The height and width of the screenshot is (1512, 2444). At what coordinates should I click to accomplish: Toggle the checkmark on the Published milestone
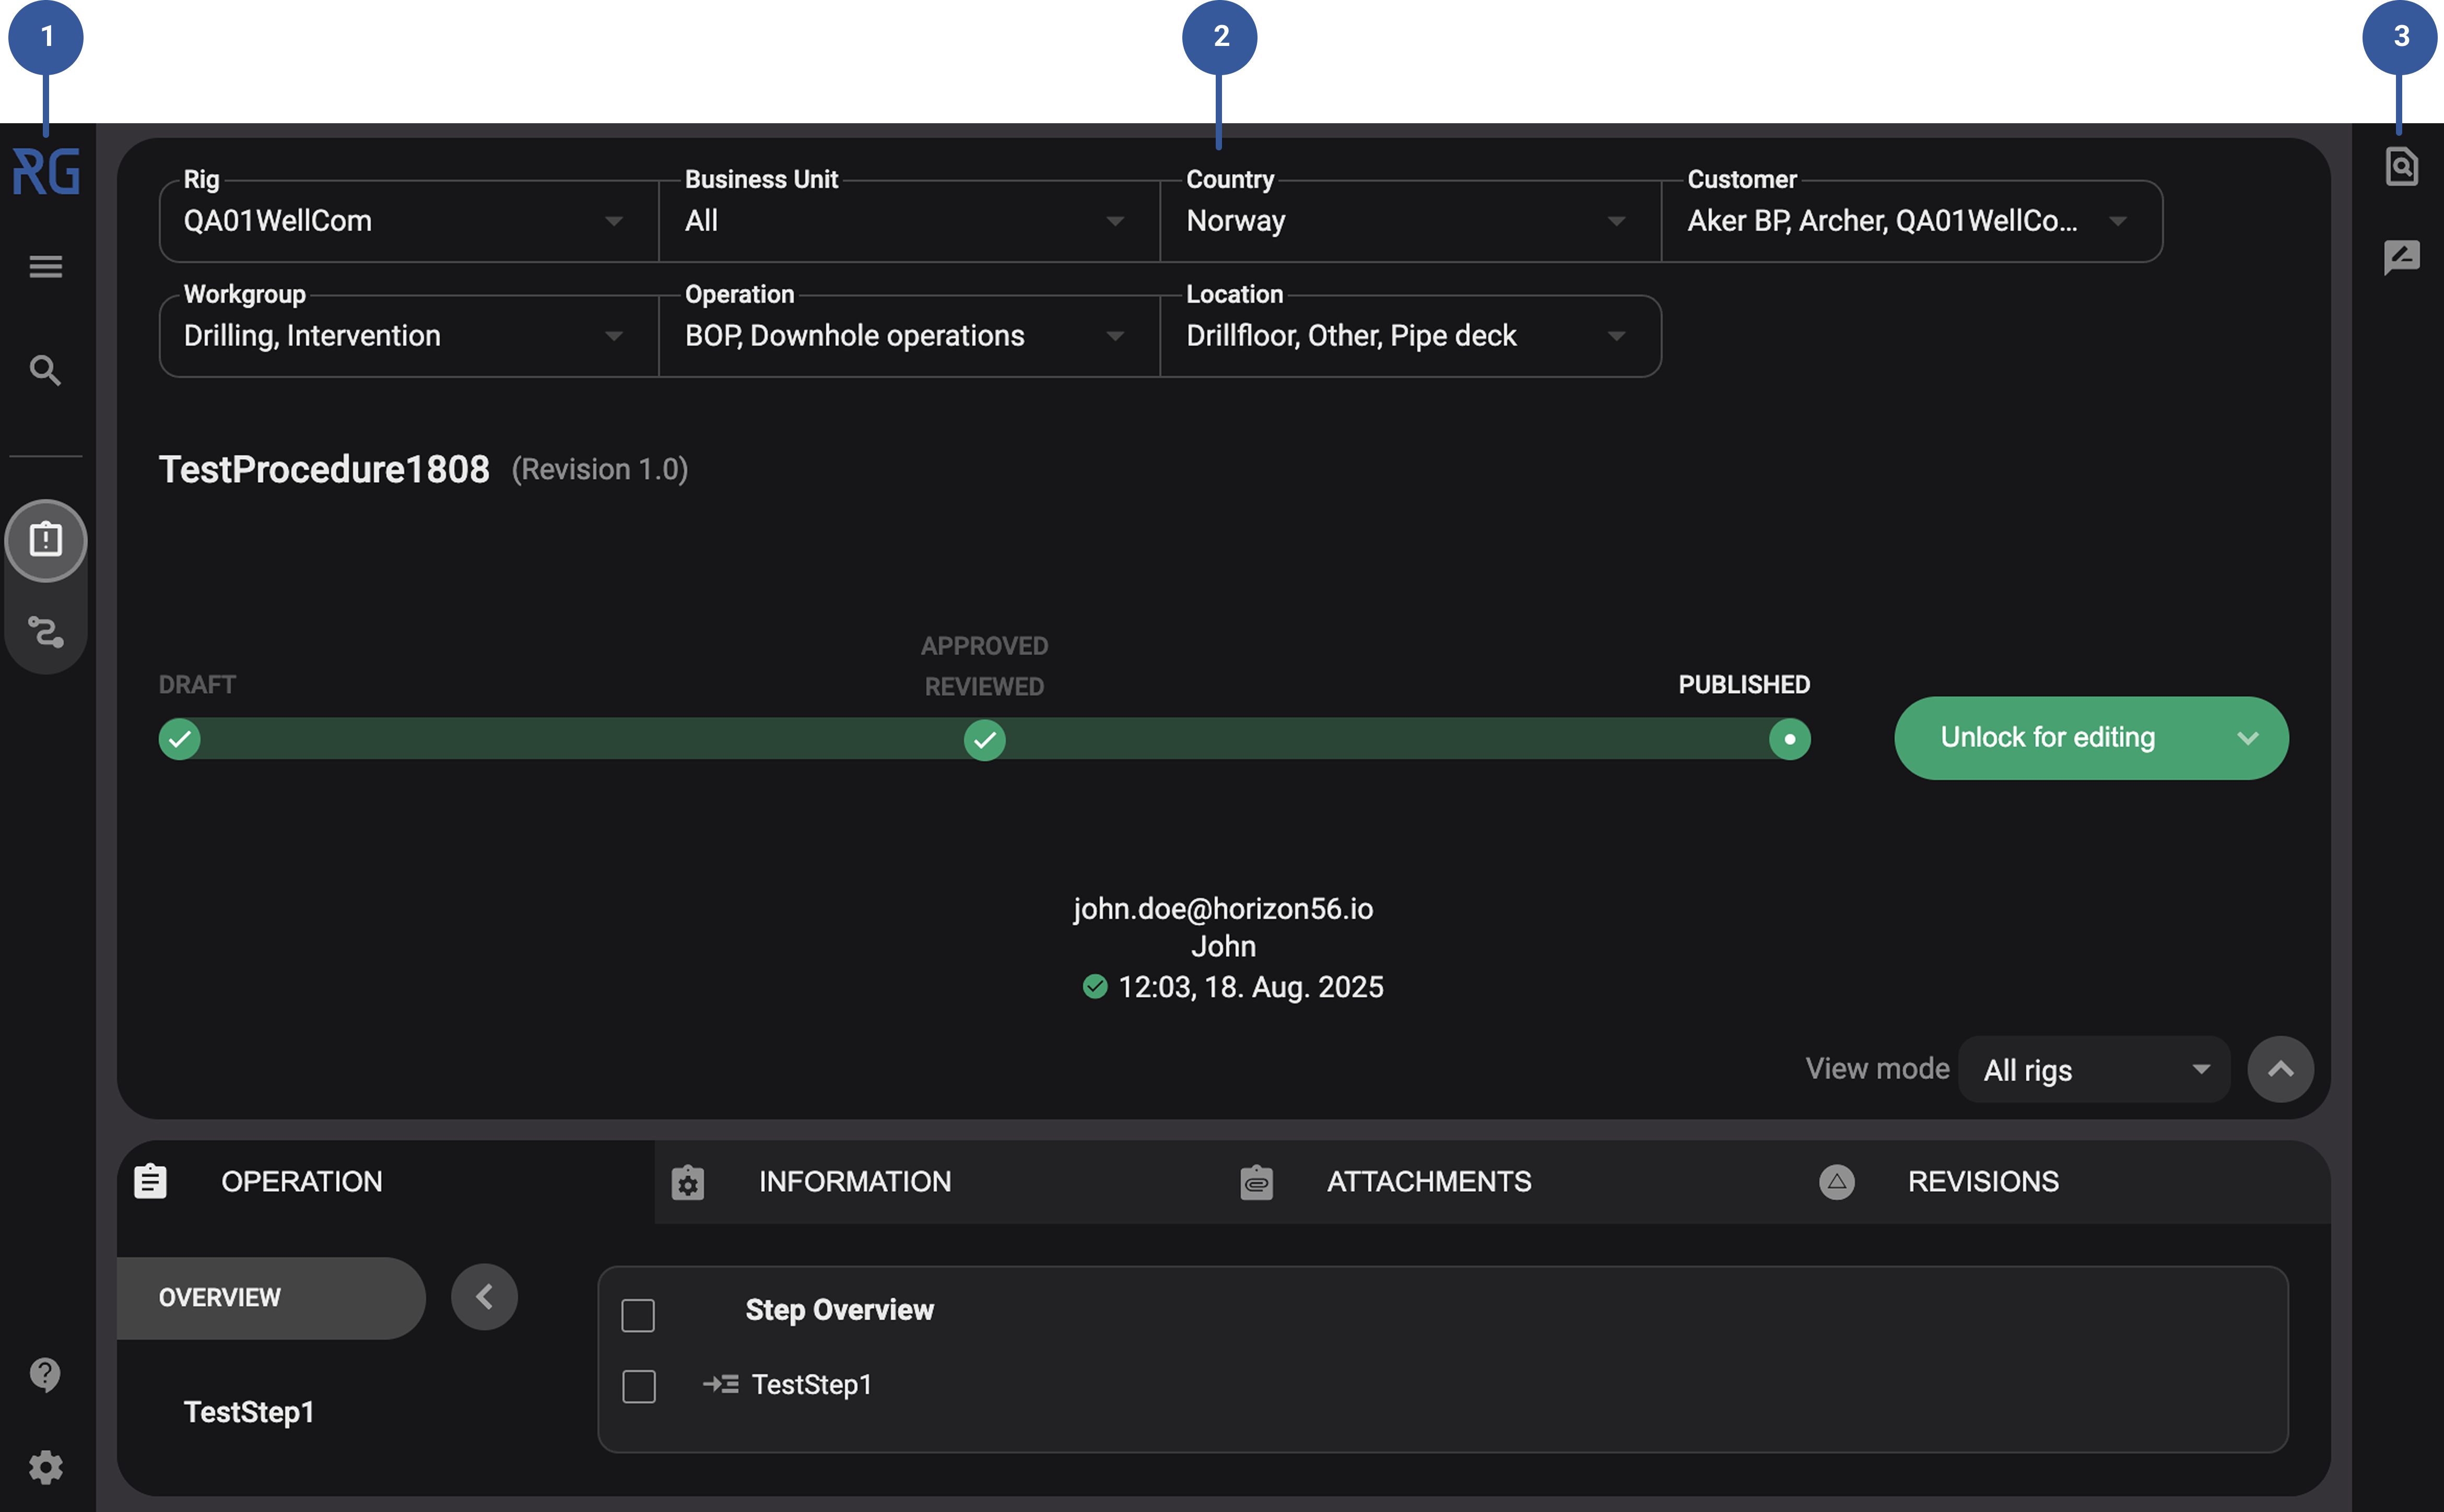pos(1790,739)
